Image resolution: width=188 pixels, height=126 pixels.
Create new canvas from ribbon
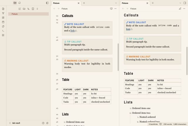[x=3, y=18]
